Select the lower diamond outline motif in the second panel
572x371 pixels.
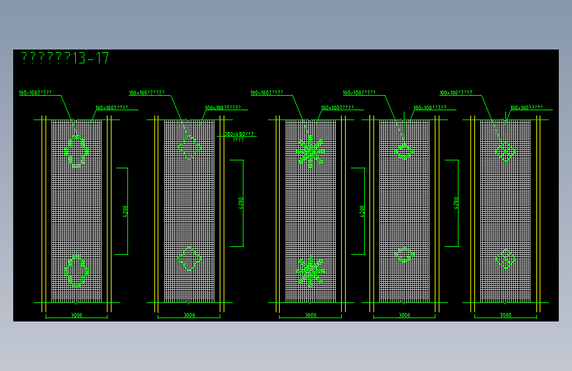click(x=189, y=259)
